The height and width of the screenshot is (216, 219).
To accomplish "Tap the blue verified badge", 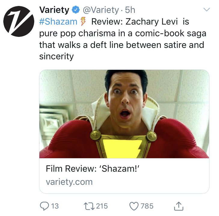I will click(76, 10).
